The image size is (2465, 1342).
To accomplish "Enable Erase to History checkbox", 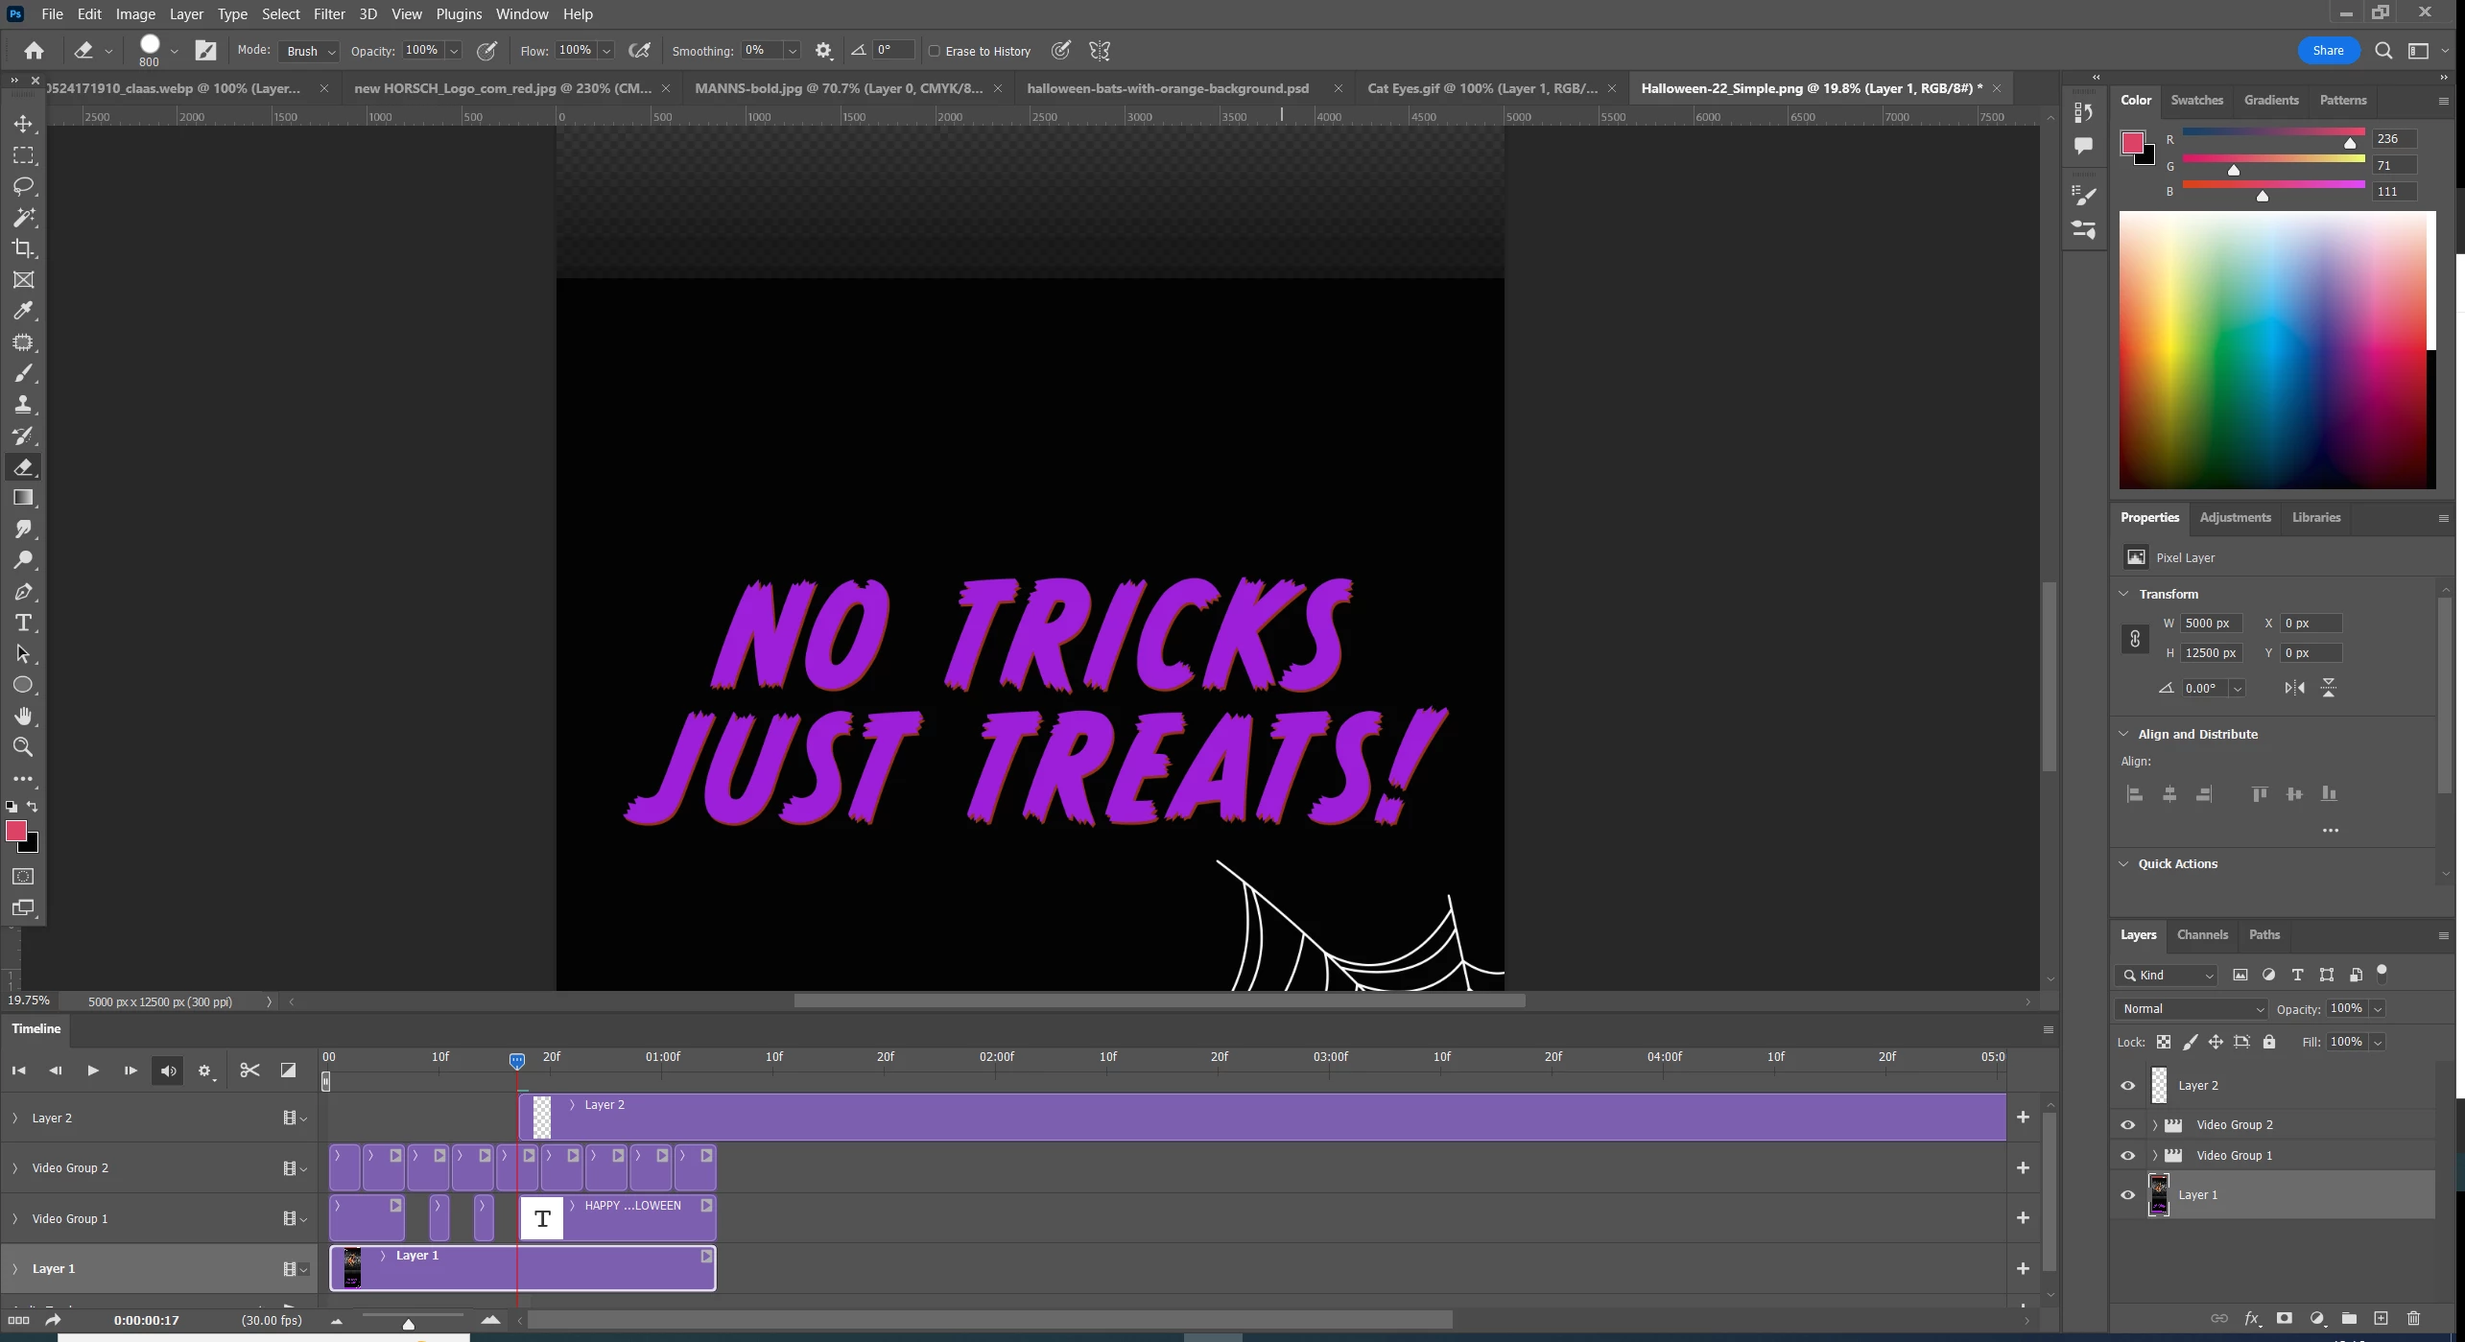I will coord(934,51).
